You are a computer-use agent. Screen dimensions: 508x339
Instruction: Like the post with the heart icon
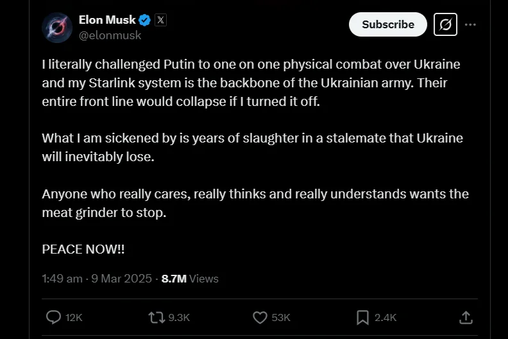260,317
